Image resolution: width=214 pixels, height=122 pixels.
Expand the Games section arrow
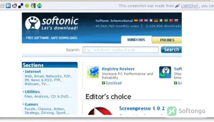tap(23, 104)
